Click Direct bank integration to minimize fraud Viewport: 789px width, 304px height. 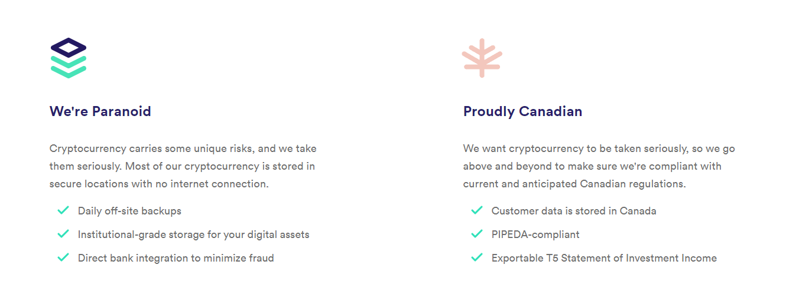(x=176, y=258)
